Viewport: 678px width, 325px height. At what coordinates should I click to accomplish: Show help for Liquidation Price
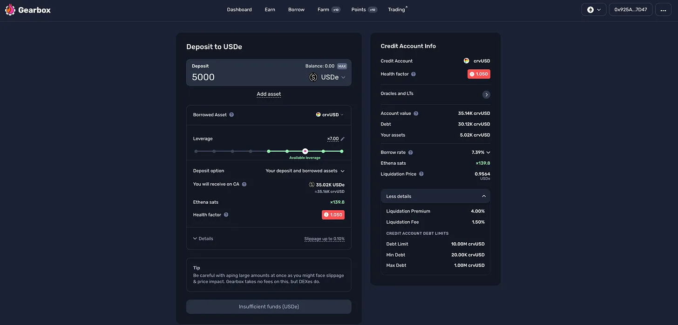[421, 174]
